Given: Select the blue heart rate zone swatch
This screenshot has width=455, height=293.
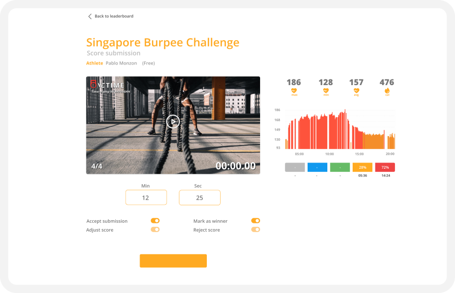Looking at the screenshot, I should 317,167.
